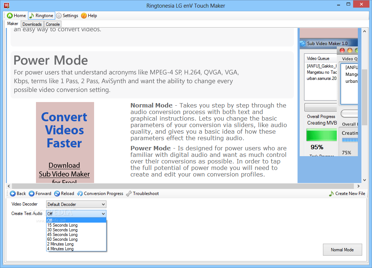Click vertical scrollbar down arrow
The image size is (372, 268).
click(365, 180)
